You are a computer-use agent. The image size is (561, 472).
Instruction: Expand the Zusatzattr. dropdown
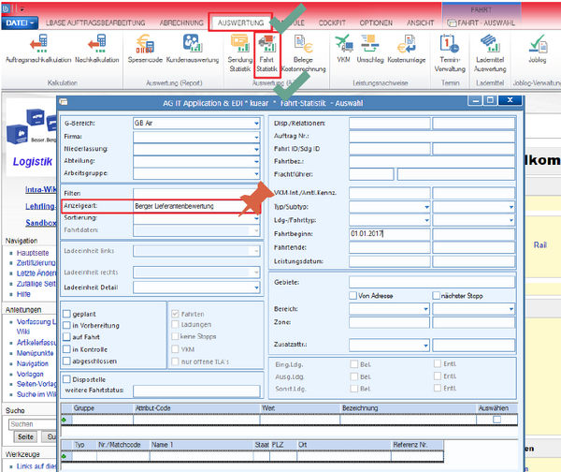tap(425, 346)
